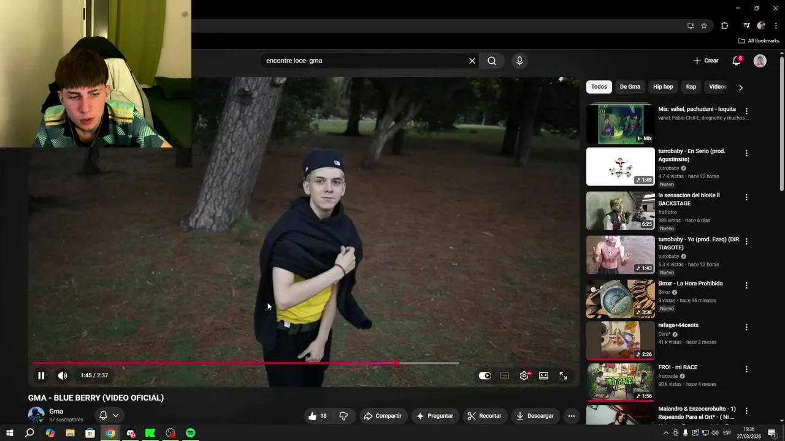
Task: Open the All Bookmarks folder
Action: (x=759, y=41)
